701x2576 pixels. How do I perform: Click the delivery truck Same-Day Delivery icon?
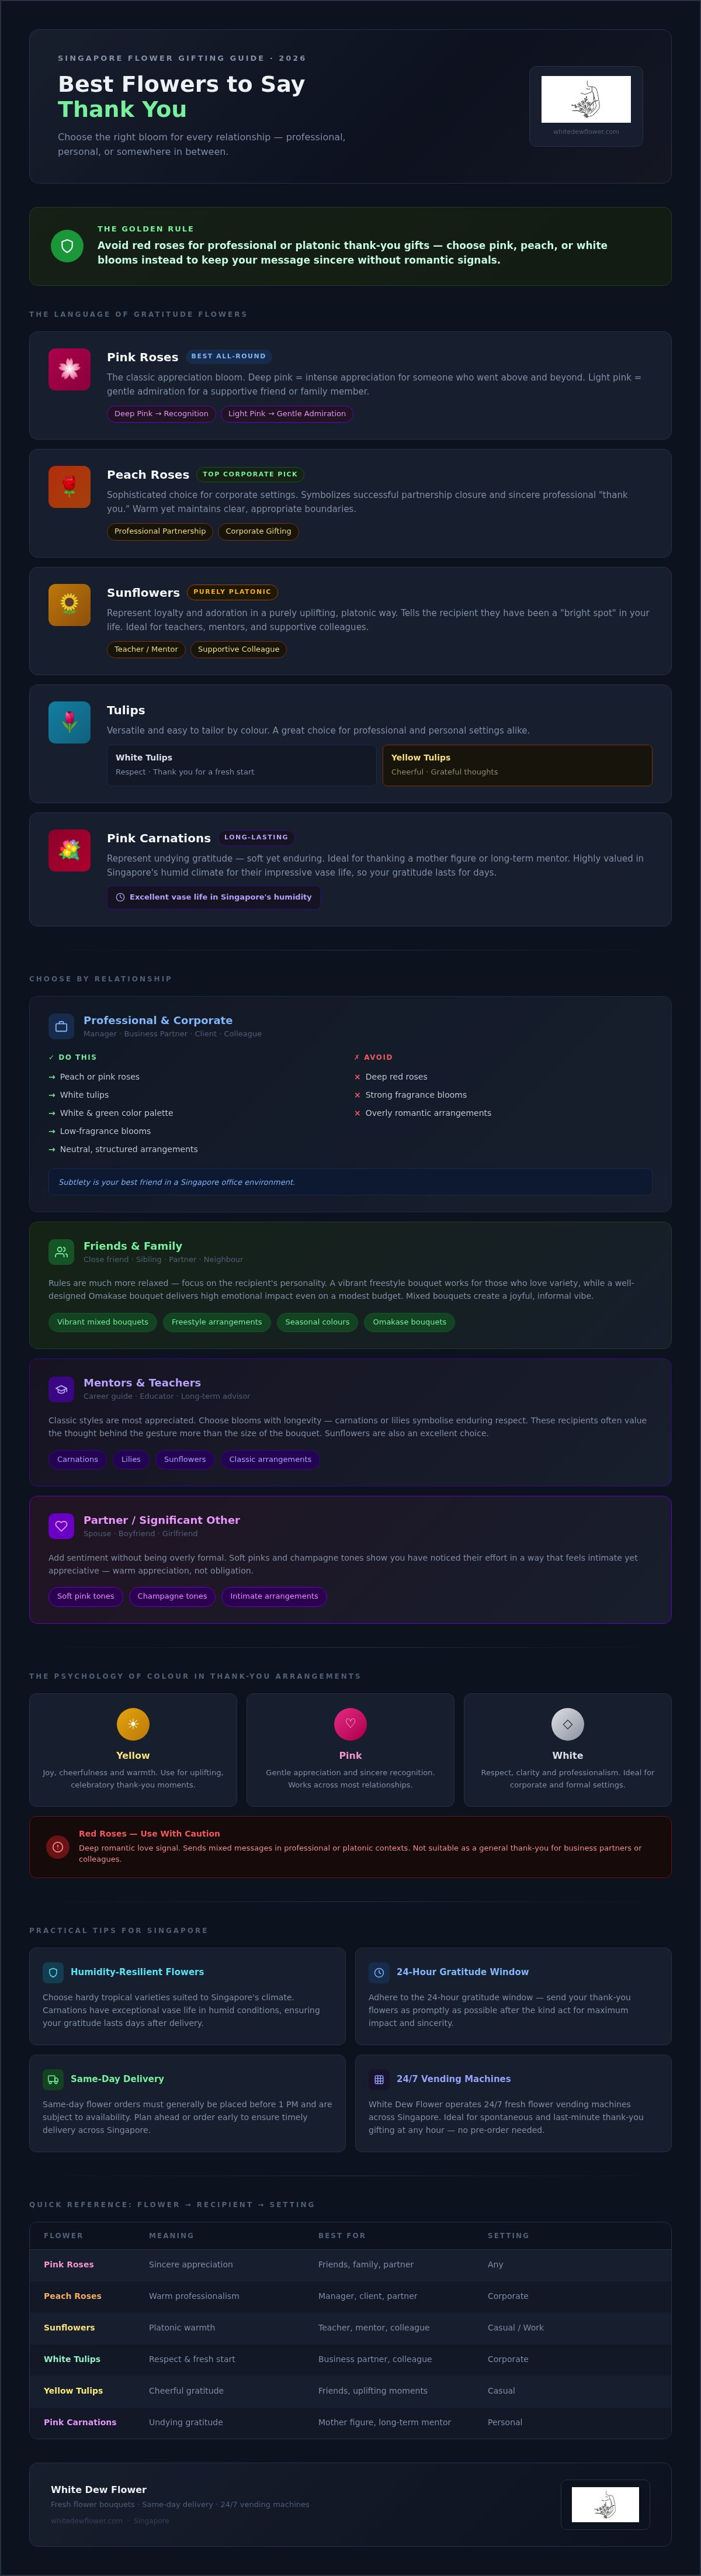53,2079
